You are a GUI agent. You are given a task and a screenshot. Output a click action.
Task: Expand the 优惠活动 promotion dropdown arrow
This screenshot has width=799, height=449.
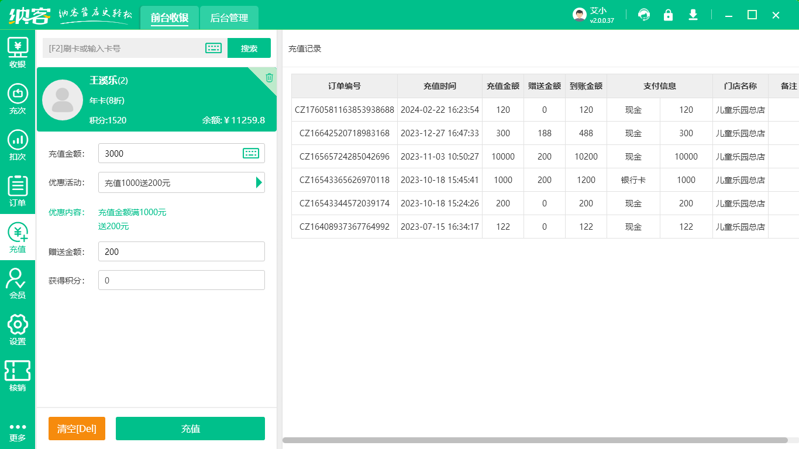point(259,182)
